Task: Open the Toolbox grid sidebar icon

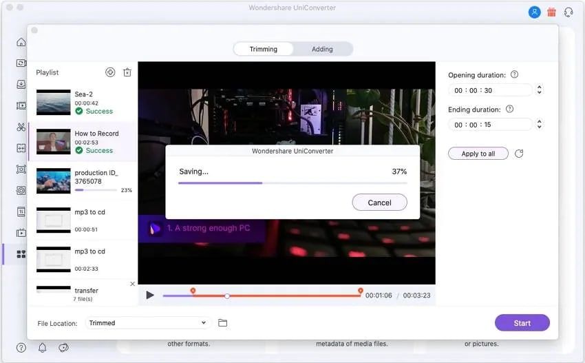Action: click(21, 254)
